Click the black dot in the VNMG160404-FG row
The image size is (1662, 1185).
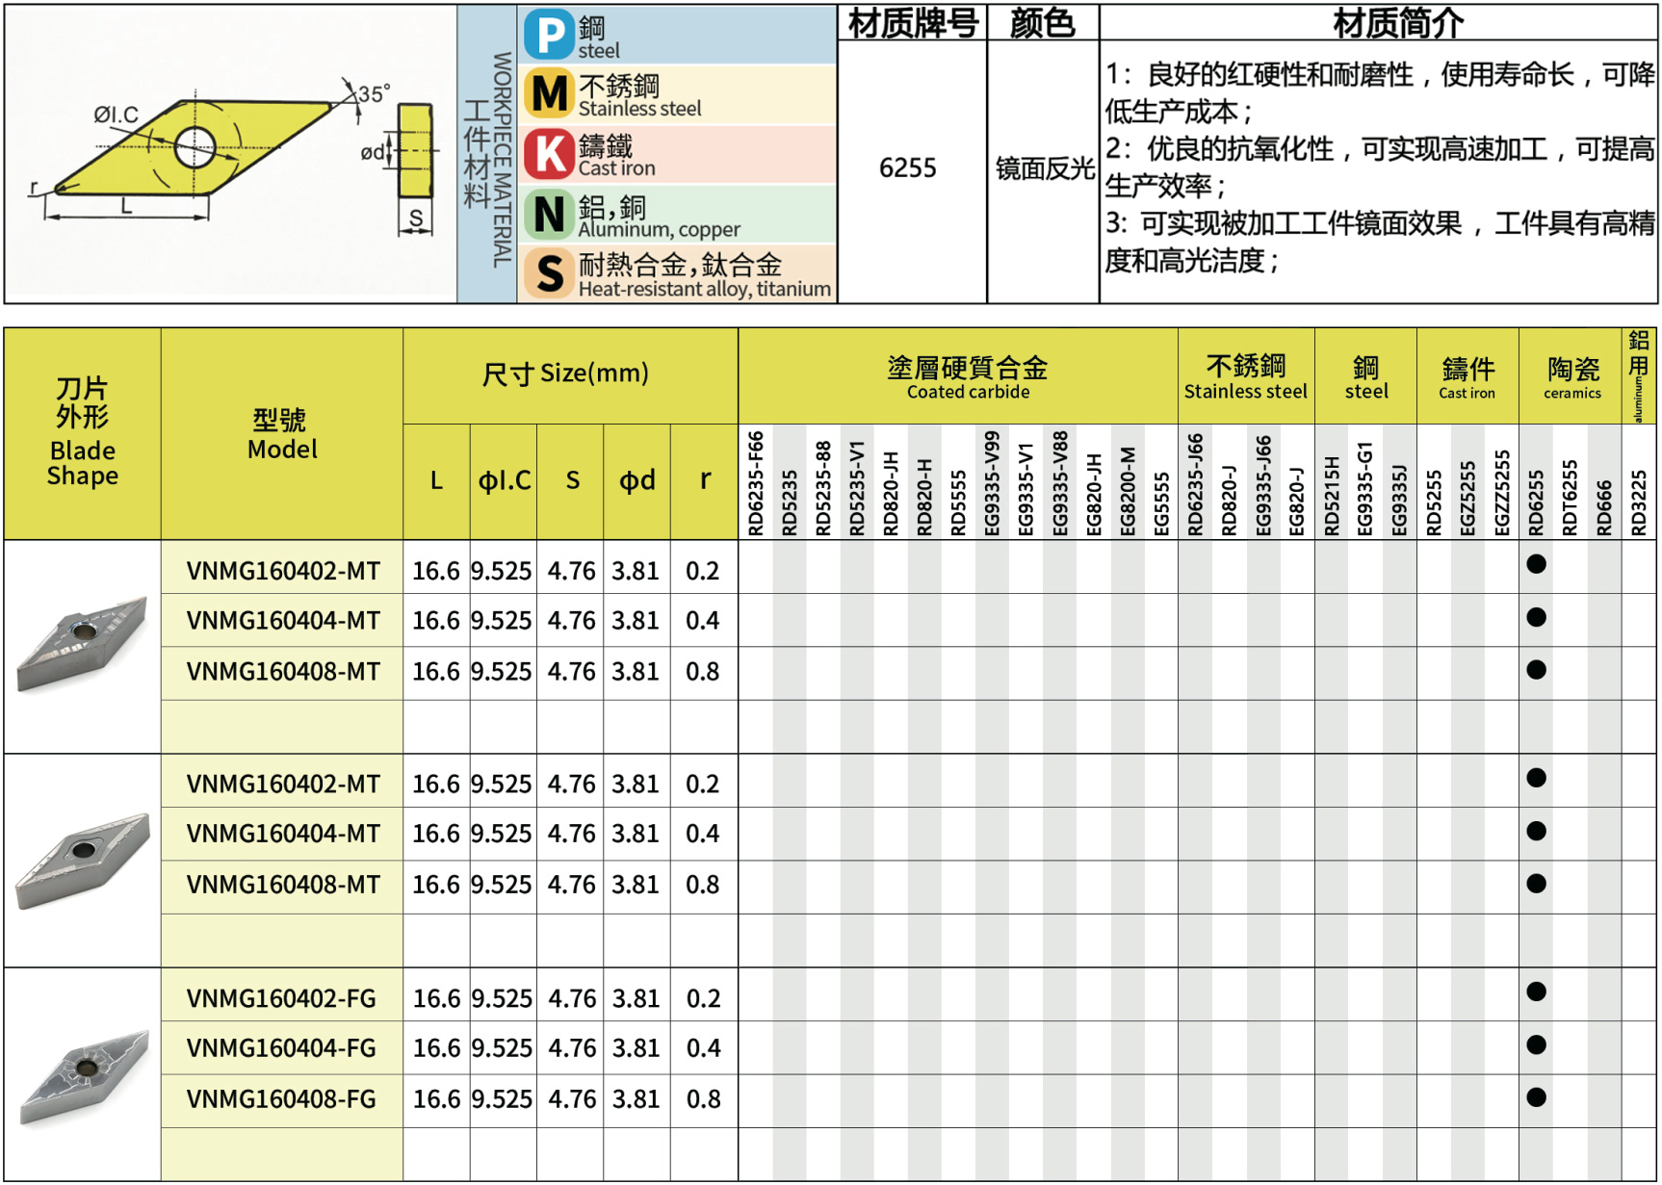(1536, 1045)
